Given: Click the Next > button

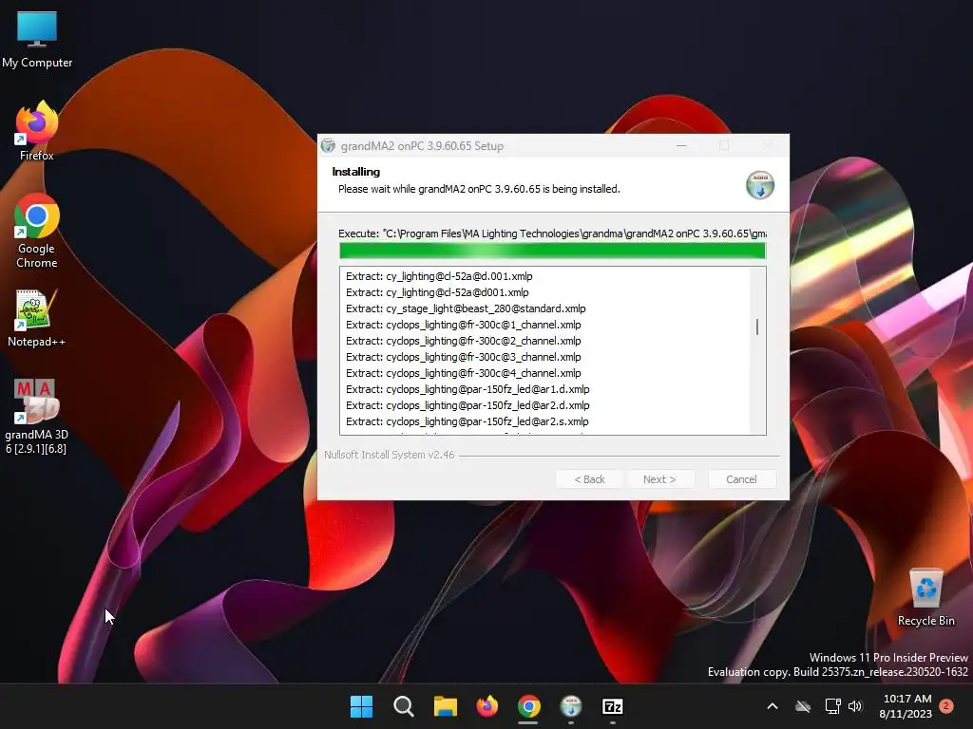Looking at the screenshot, I should pos(659,479).
